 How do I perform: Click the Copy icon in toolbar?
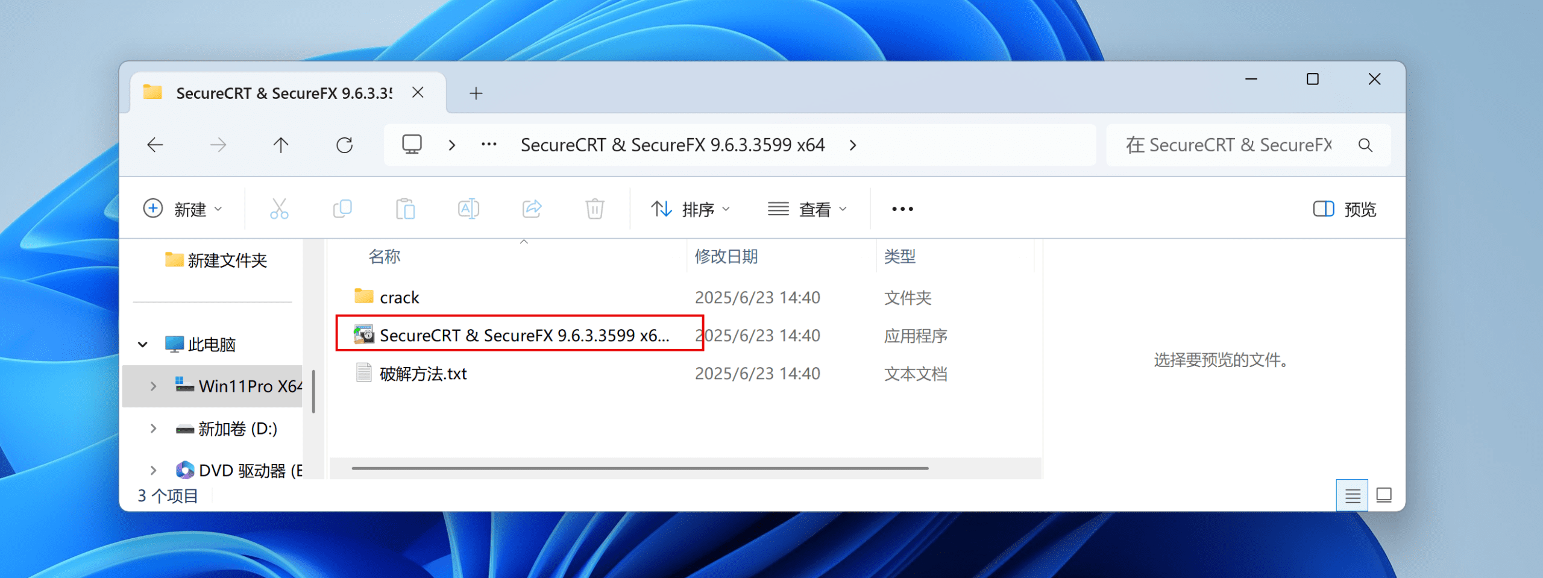point(342,209)
